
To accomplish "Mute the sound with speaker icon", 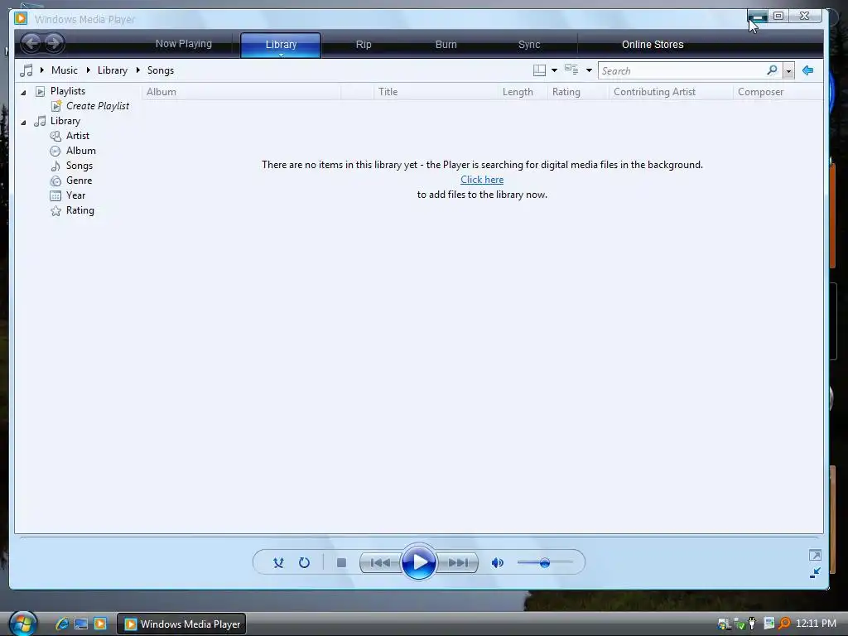I will tap(498, 562).
